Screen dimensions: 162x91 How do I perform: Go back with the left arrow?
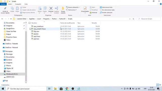pyautogui.click(x=2, y=19)
